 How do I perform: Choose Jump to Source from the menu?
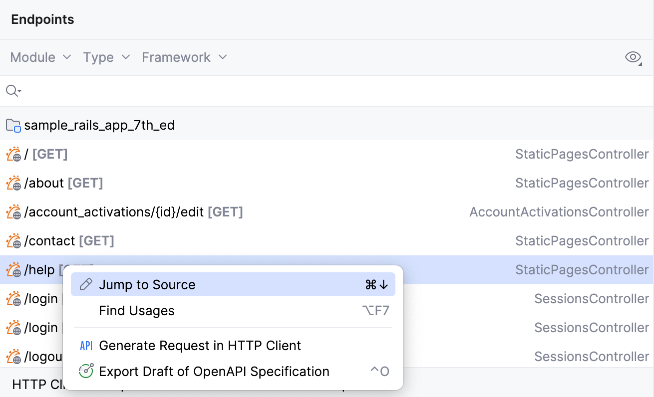tap(147, 284)
